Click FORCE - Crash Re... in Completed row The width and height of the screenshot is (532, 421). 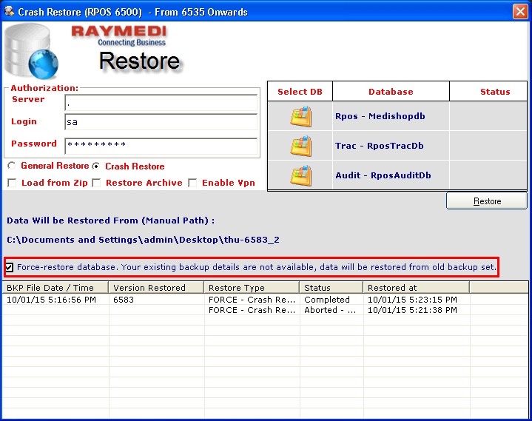252,300
